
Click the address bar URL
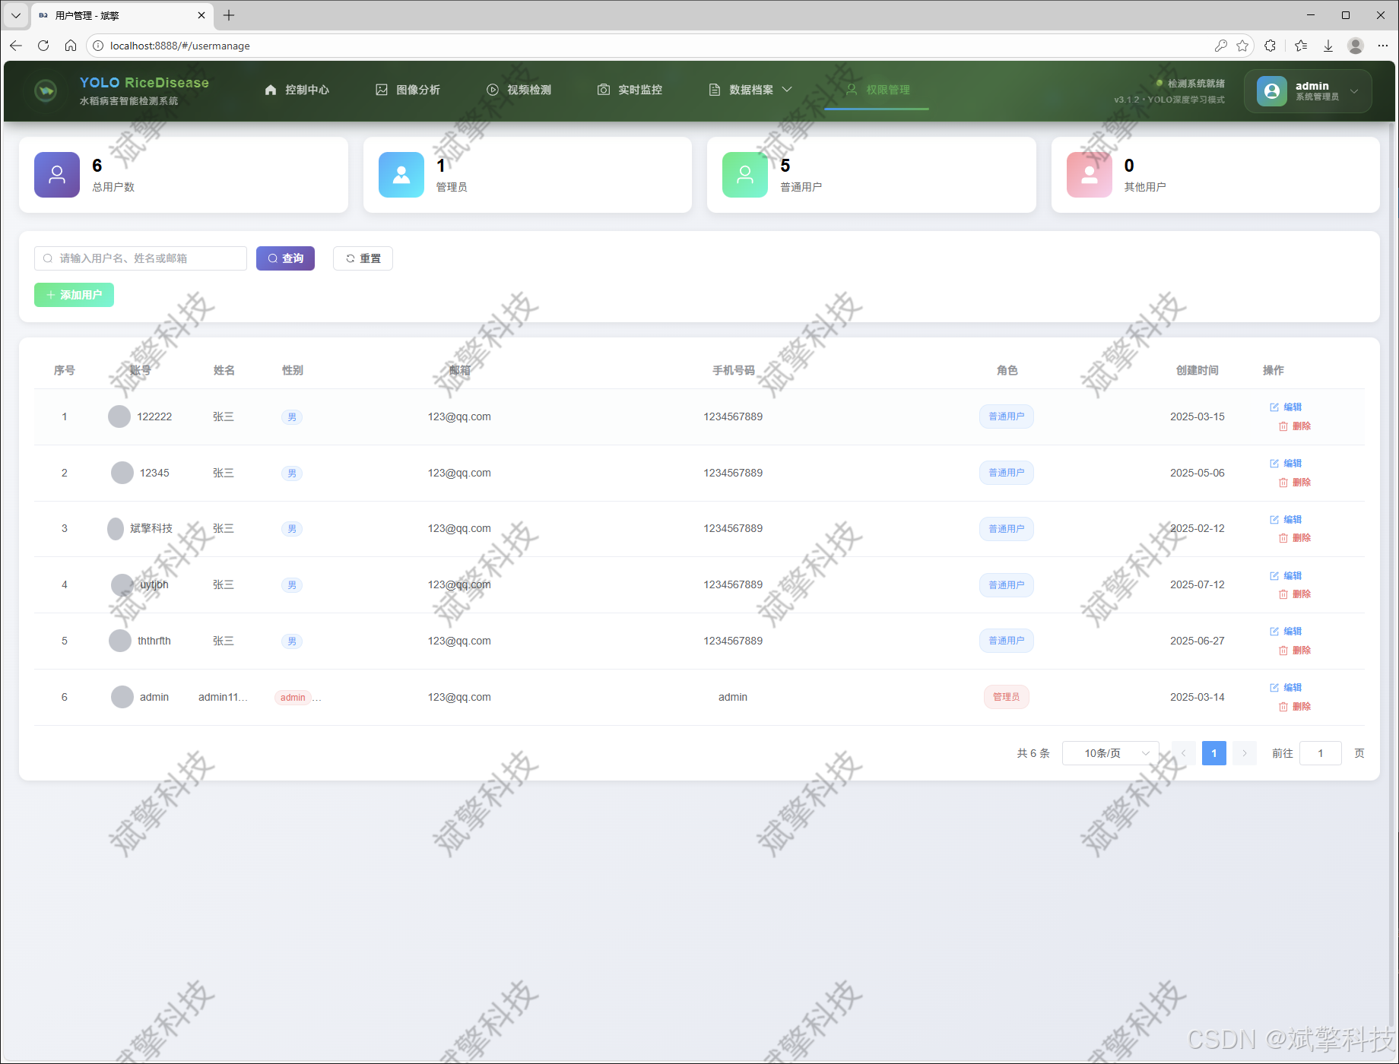coord(180,46)
